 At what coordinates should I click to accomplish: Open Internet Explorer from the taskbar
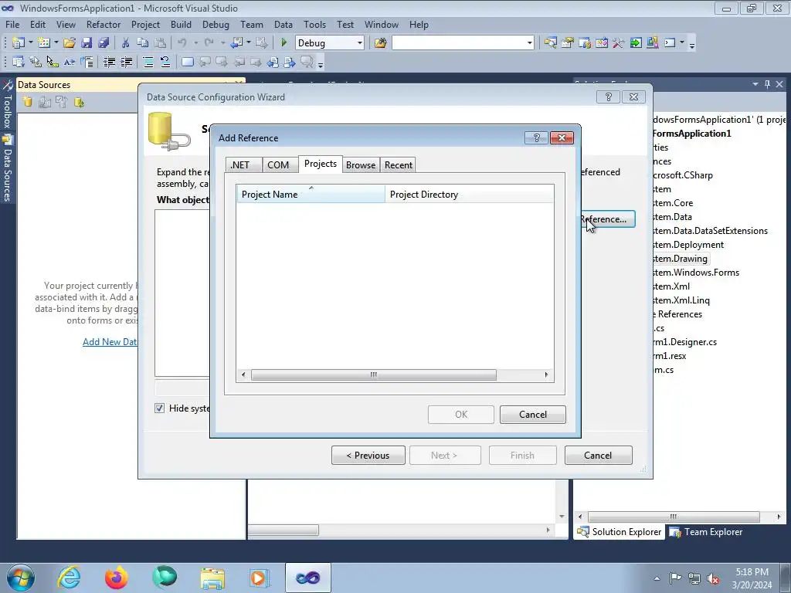[69, 578]
